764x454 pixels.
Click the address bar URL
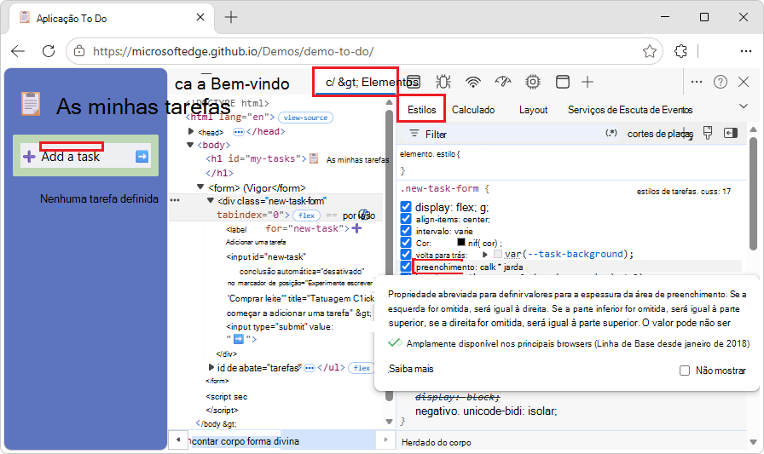coord(234,51)
